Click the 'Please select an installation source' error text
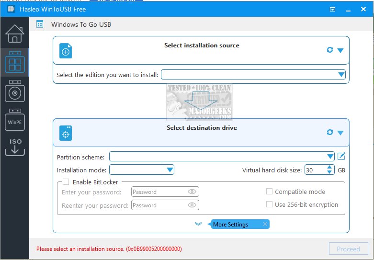This screenshot has width=374, height=260. point(109,249)
